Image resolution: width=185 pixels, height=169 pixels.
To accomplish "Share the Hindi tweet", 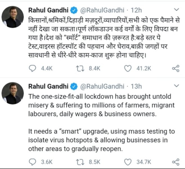I will click(x=176, y=68).
